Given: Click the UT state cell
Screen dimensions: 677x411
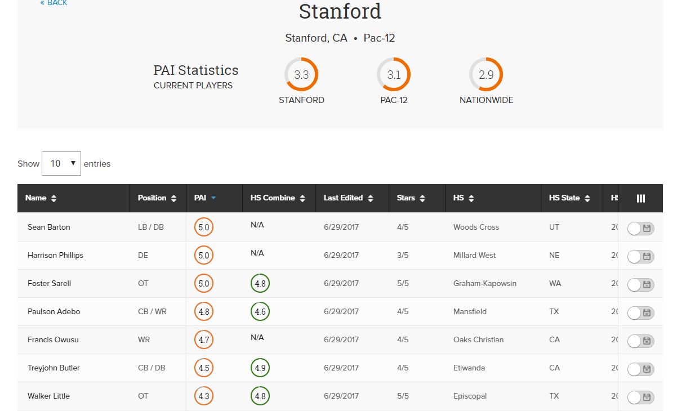Looking at the screenshot, I should click(x=554, y=227).
